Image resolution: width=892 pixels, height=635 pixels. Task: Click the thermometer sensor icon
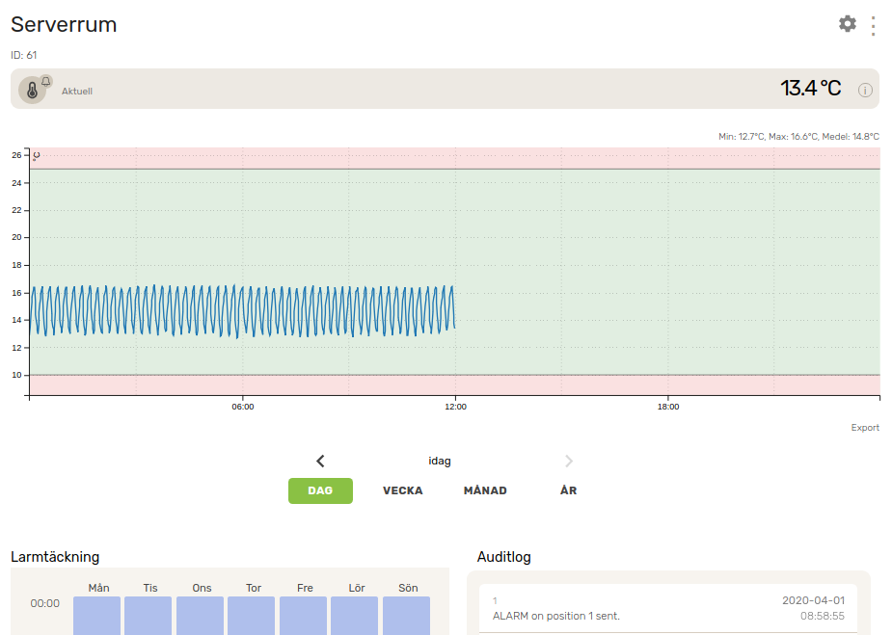coord(33,91)
